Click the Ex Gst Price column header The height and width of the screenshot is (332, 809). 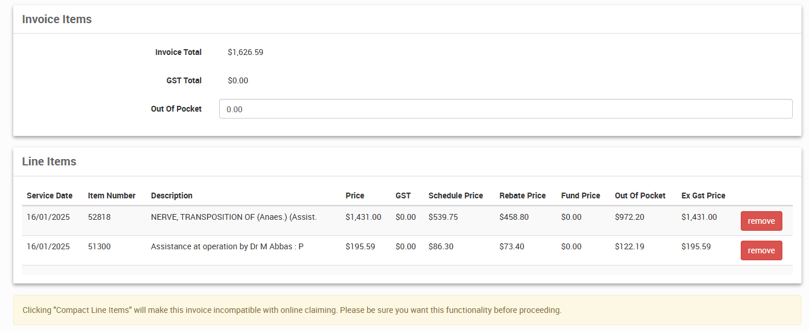click(x=703, y=195)
